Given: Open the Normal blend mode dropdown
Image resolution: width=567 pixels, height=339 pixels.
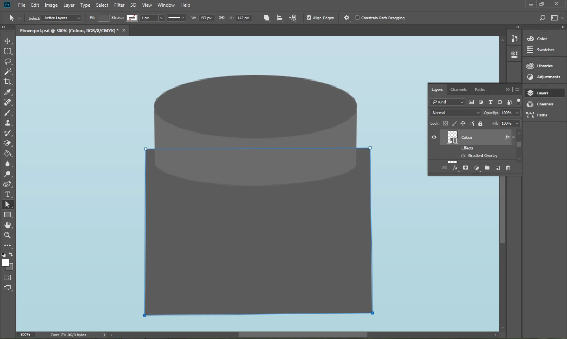Looking at the screenshot, I should 455,113.
